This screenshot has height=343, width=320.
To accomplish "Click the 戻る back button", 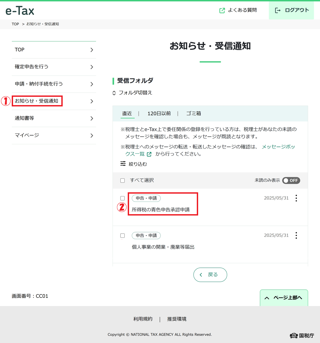I will pyautogui.click(x=210, y=275).
